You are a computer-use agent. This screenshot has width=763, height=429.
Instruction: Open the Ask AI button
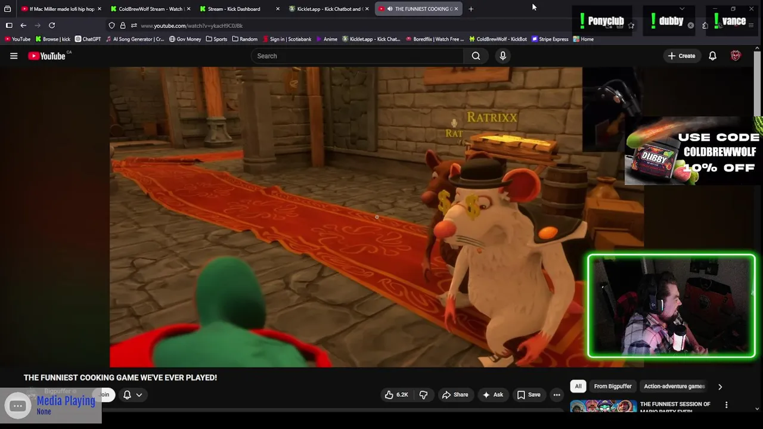tap(493, 394)
